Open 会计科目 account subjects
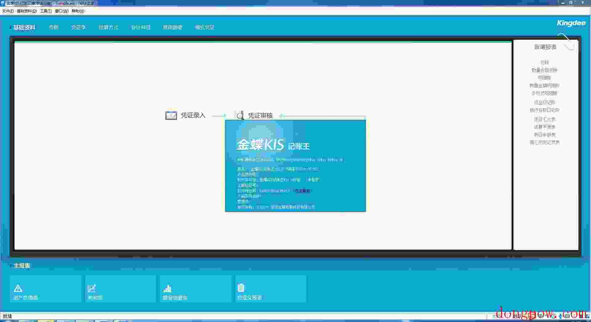591x322 pixels. click(x=141, y=27)
